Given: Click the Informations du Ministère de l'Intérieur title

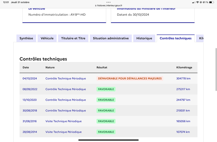Looking at the screenshot, I should click(x=146, y=9).
